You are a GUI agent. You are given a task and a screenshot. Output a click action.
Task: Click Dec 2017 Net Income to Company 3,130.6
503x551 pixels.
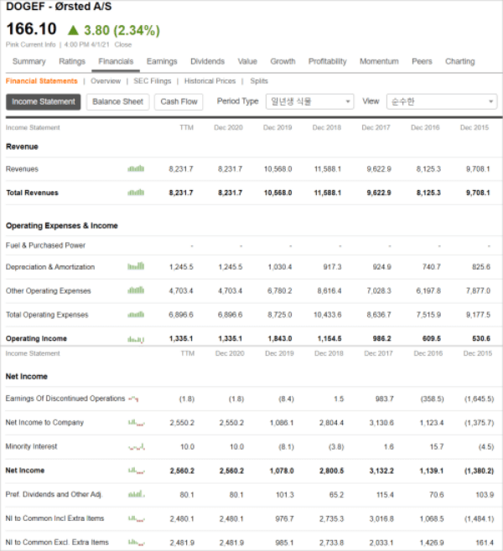pos(381,423)
